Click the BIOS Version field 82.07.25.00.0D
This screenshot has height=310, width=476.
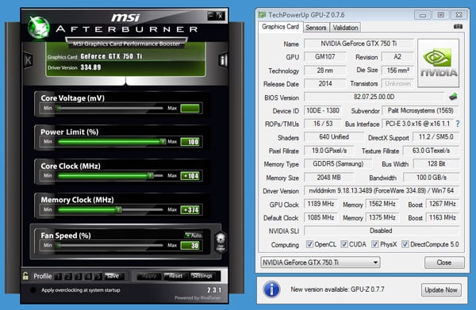pos(374,97)
